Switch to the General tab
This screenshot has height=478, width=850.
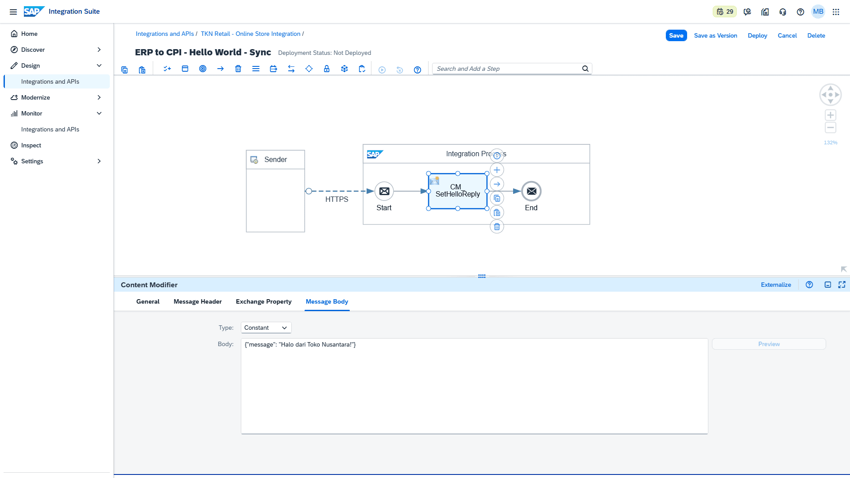[148, 301]
